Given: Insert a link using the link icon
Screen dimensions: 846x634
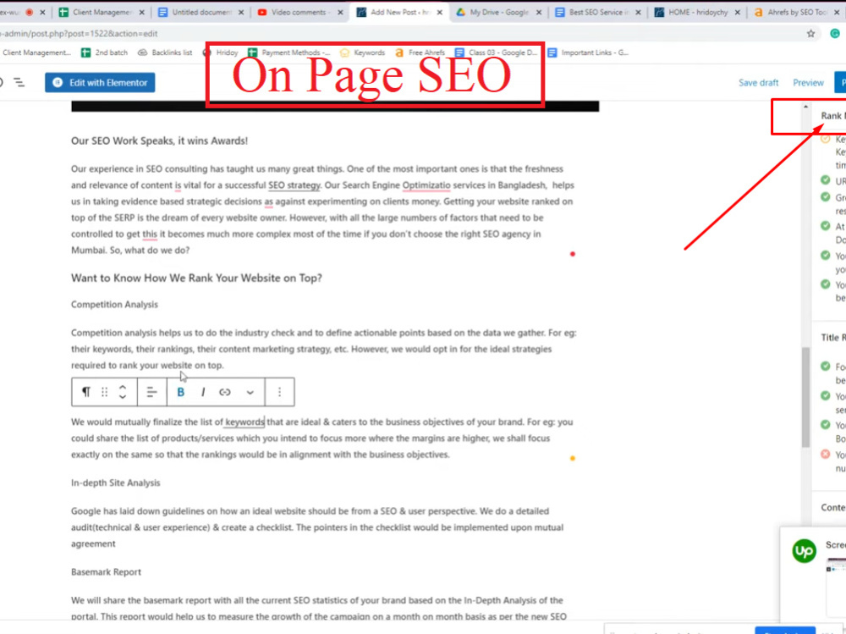Looking at the screenshot, I should (x=225, y=392).
